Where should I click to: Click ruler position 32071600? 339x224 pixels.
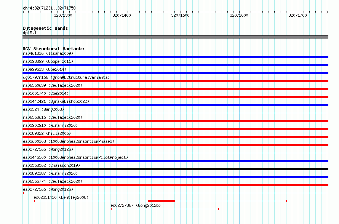pos(239,15)
